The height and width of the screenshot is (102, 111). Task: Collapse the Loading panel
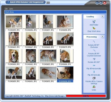102,16
